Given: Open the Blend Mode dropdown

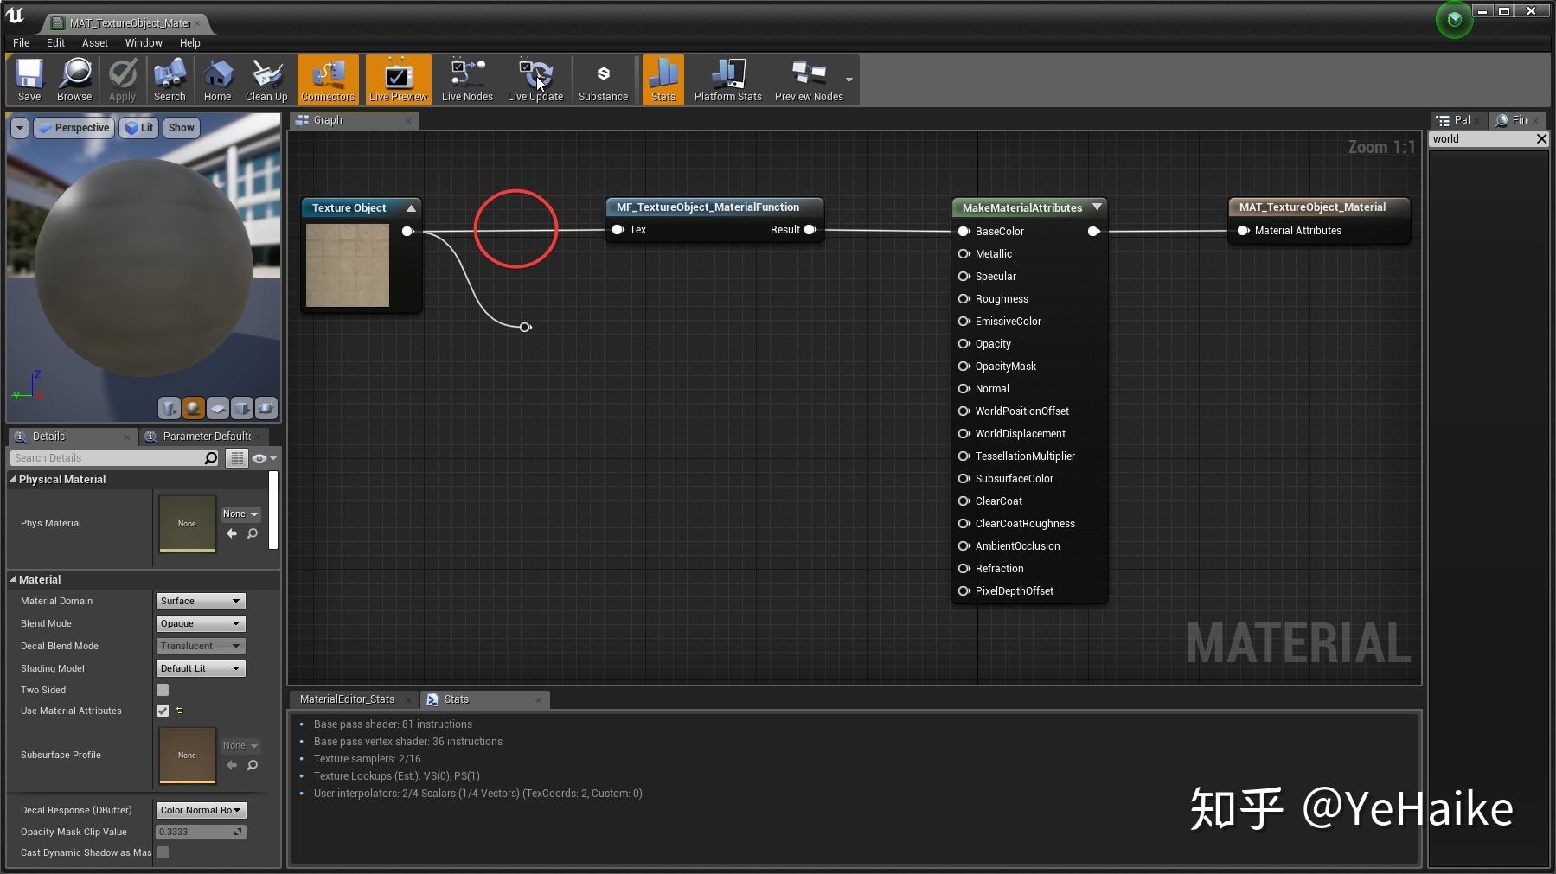Looking at the screenshot, I should pyautogui.click(x=200, y=623).
